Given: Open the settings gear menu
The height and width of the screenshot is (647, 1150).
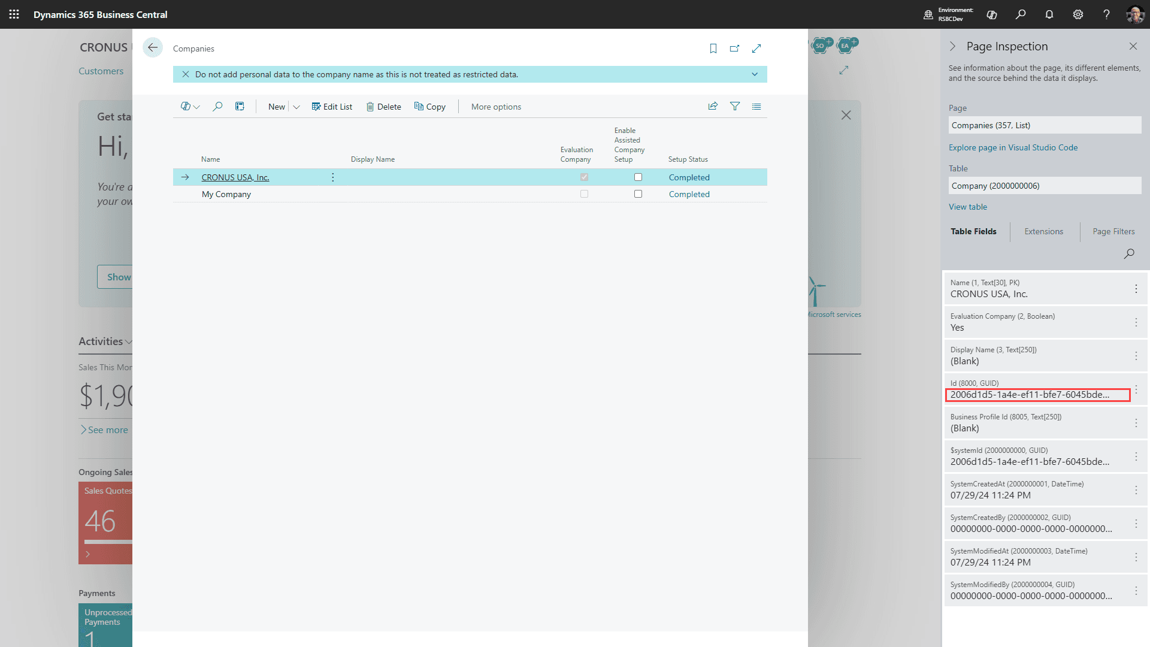Looking at the screenshot, I should 1078,14.
